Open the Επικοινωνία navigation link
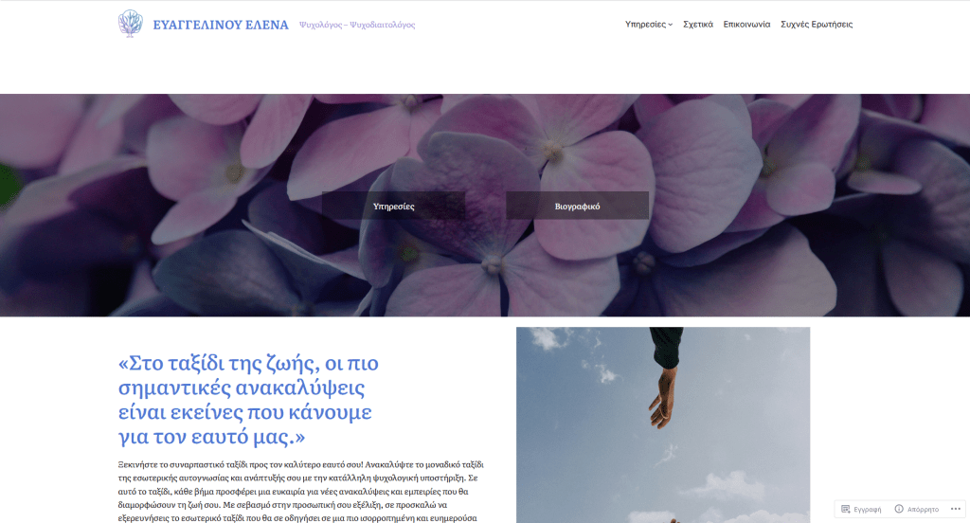The height and width of the screenshot is (523, 970). coord(746,24)
